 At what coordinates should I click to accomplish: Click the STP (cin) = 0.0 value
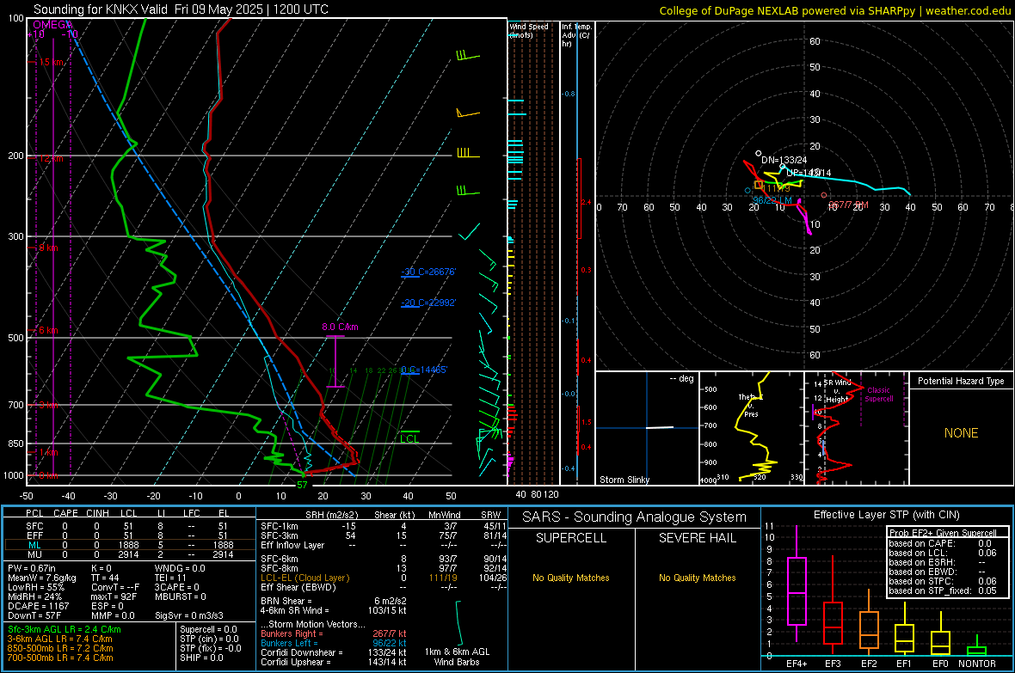tap(209, 639)
